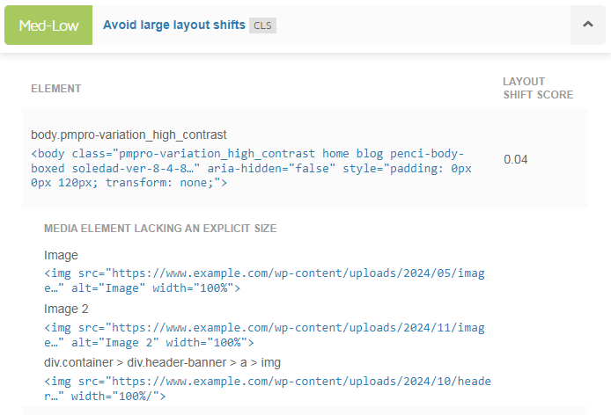The image size is (611, 415).
Task: Click the 2024/05 image code snippet
Action: [264, 280]
